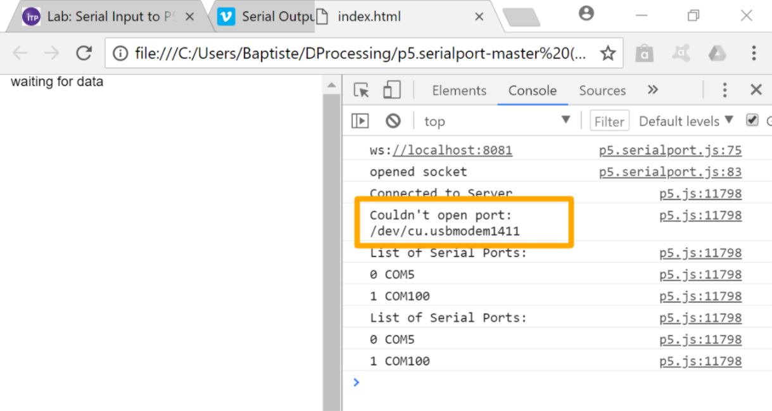Reload the page

(x=84, y=54)
